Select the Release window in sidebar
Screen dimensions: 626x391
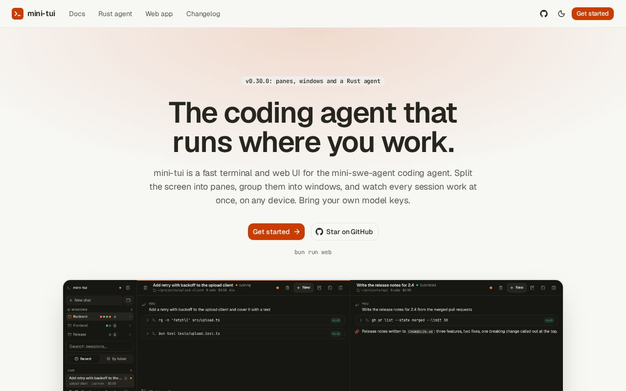pos(100,334)
